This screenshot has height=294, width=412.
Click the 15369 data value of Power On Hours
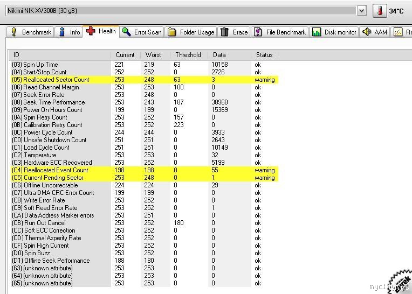point(219,110)
